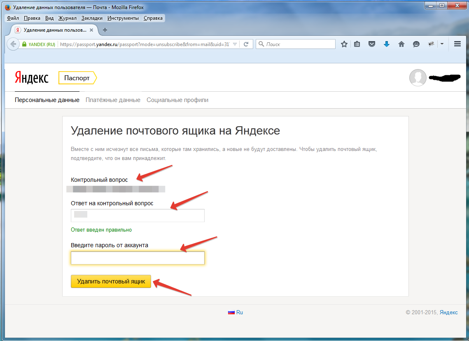Reload the page with the refresh icon
The image size is (469, 341).
246,44
